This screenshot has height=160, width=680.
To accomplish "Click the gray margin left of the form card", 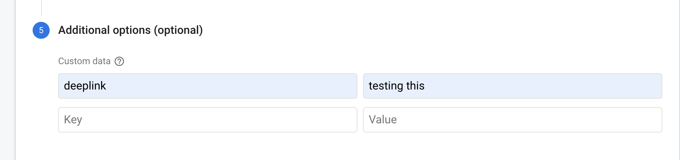I will pyautogui.click(x=7, y=80).
